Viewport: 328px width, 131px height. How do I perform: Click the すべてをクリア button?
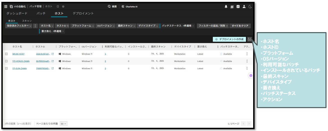(240, 26)
